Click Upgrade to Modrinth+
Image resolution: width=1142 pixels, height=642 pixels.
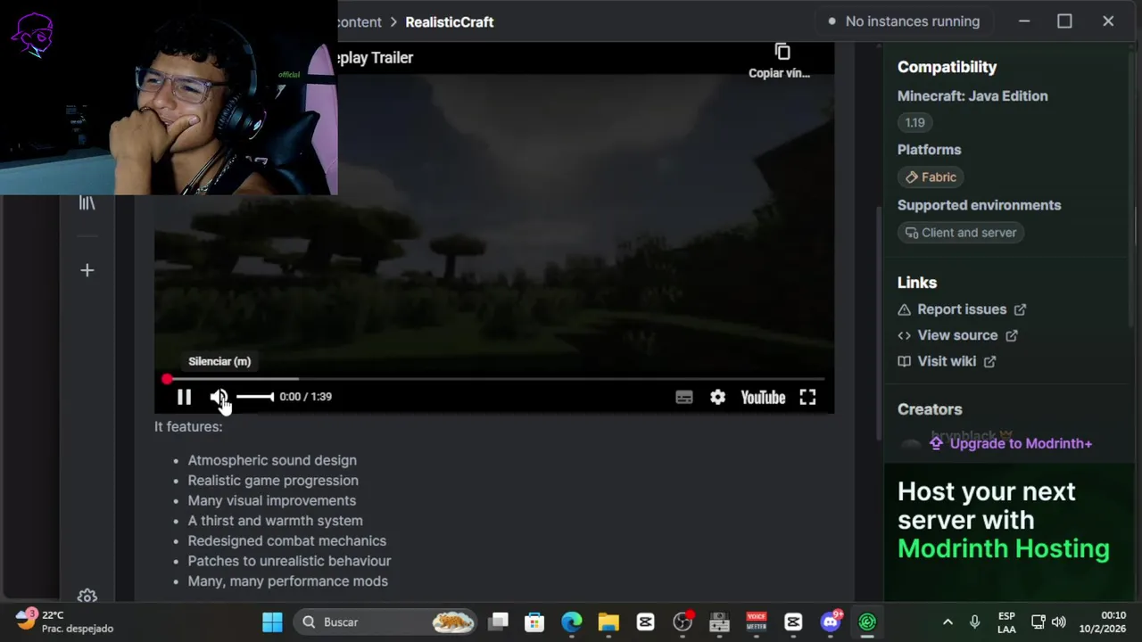point(1011,443)
